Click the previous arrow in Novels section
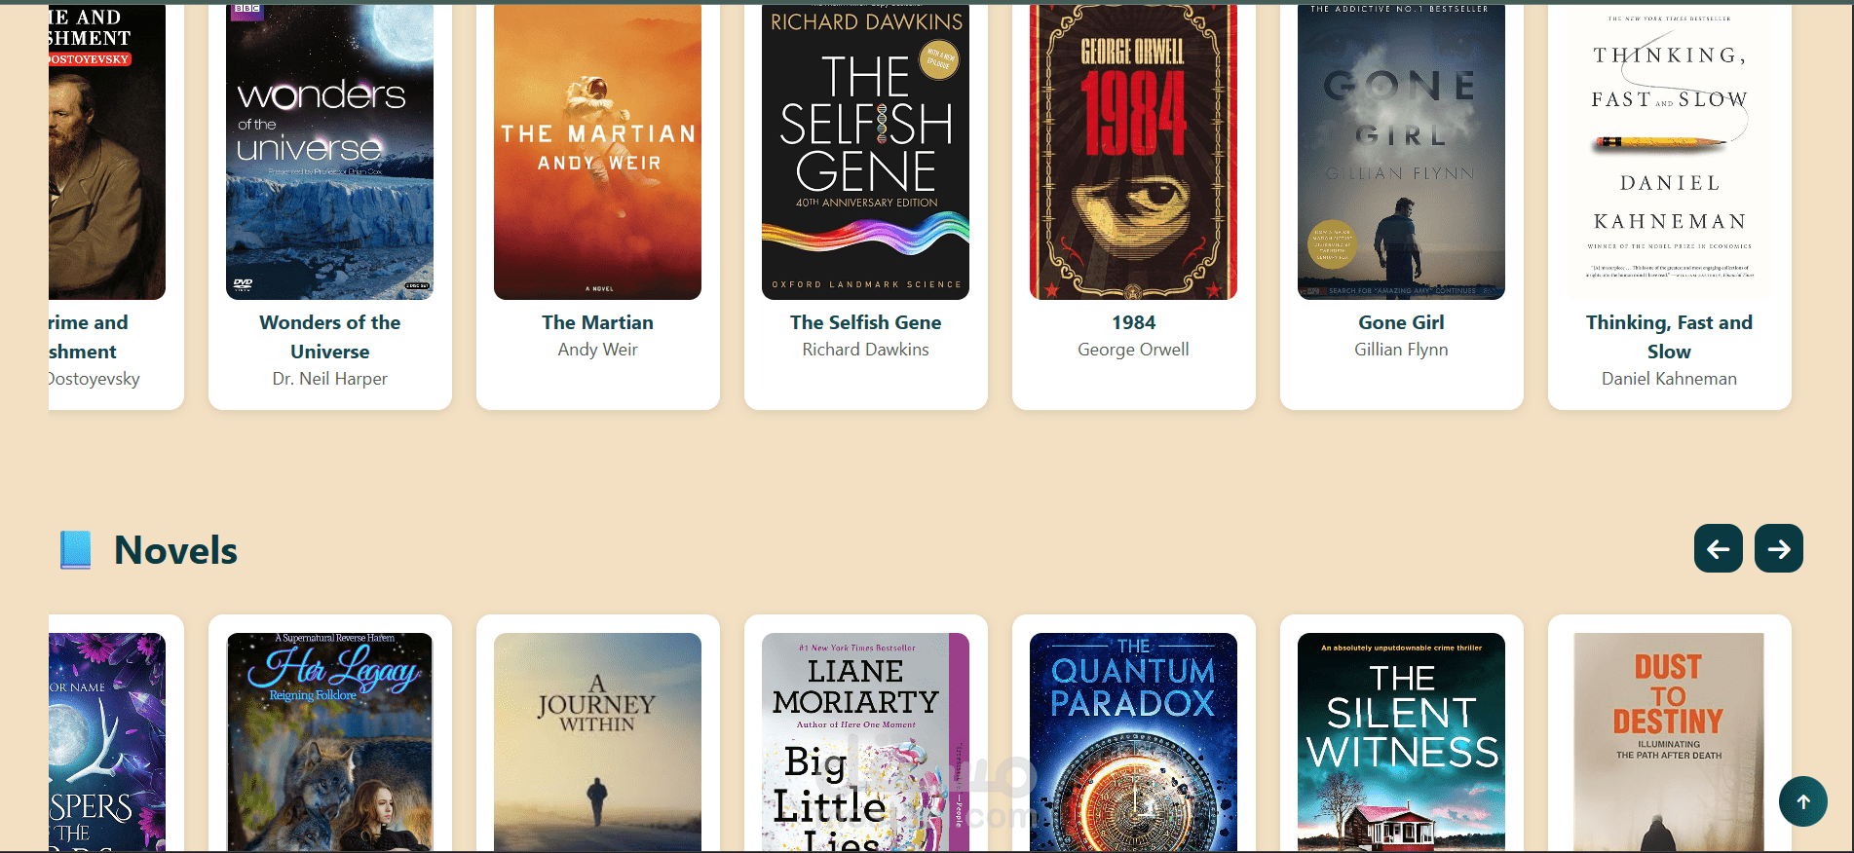Screen dimensions: 1854x853 1718,548
